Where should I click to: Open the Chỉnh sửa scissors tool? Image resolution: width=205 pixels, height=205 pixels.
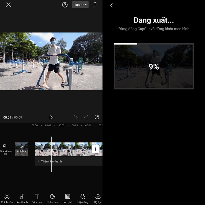7,198
